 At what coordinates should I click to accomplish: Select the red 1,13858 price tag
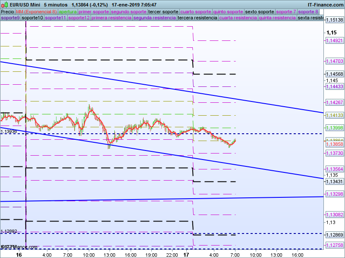[x=334, y=144]
